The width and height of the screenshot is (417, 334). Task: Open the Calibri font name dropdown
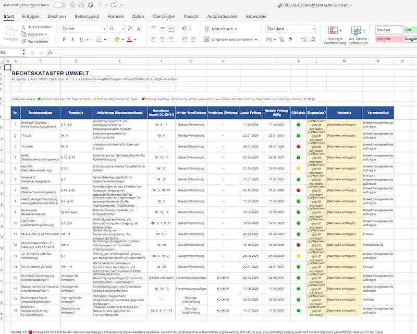click(83, 29)
